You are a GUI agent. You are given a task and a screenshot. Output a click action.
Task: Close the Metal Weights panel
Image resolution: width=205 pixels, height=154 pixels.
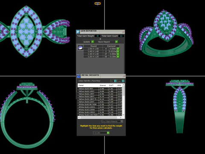click(124, 76)
